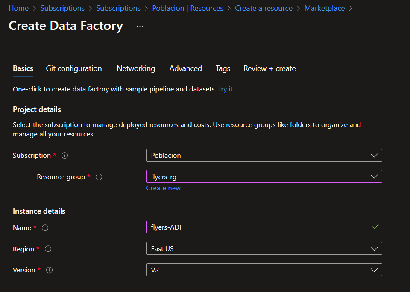
Task: Open the ellipsis menu beside Create Data Factory
Action: coord(140,26)
